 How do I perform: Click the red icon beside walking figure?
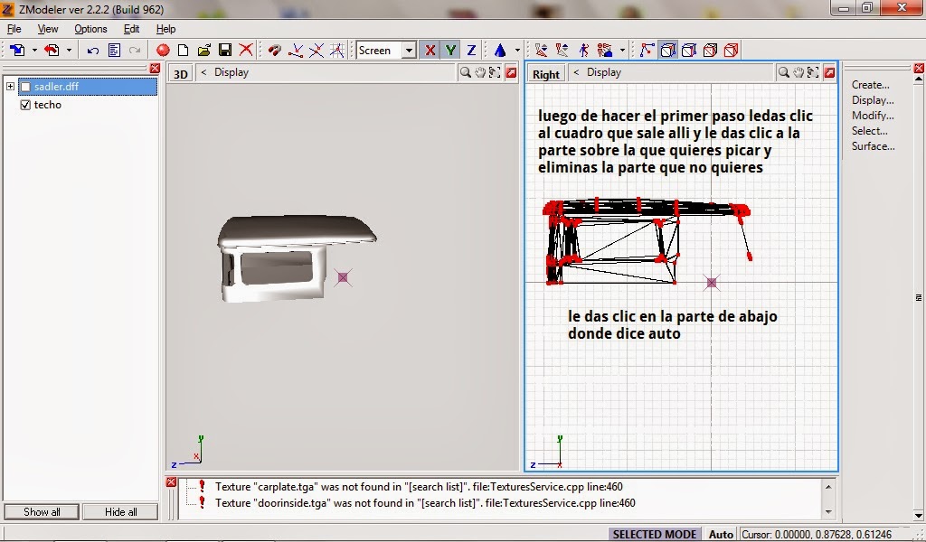tap(605, 50)
